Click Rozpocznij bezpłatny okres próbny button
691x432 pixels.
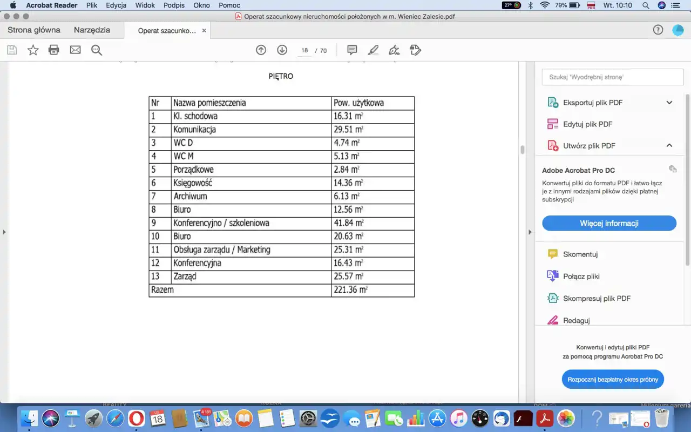613,380
